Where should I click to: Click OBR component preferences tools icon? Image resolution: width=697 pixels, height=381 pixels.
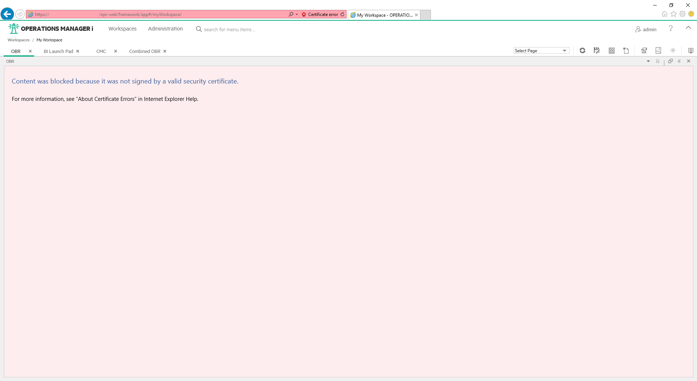pyautogui.click(x=657, y=61)
